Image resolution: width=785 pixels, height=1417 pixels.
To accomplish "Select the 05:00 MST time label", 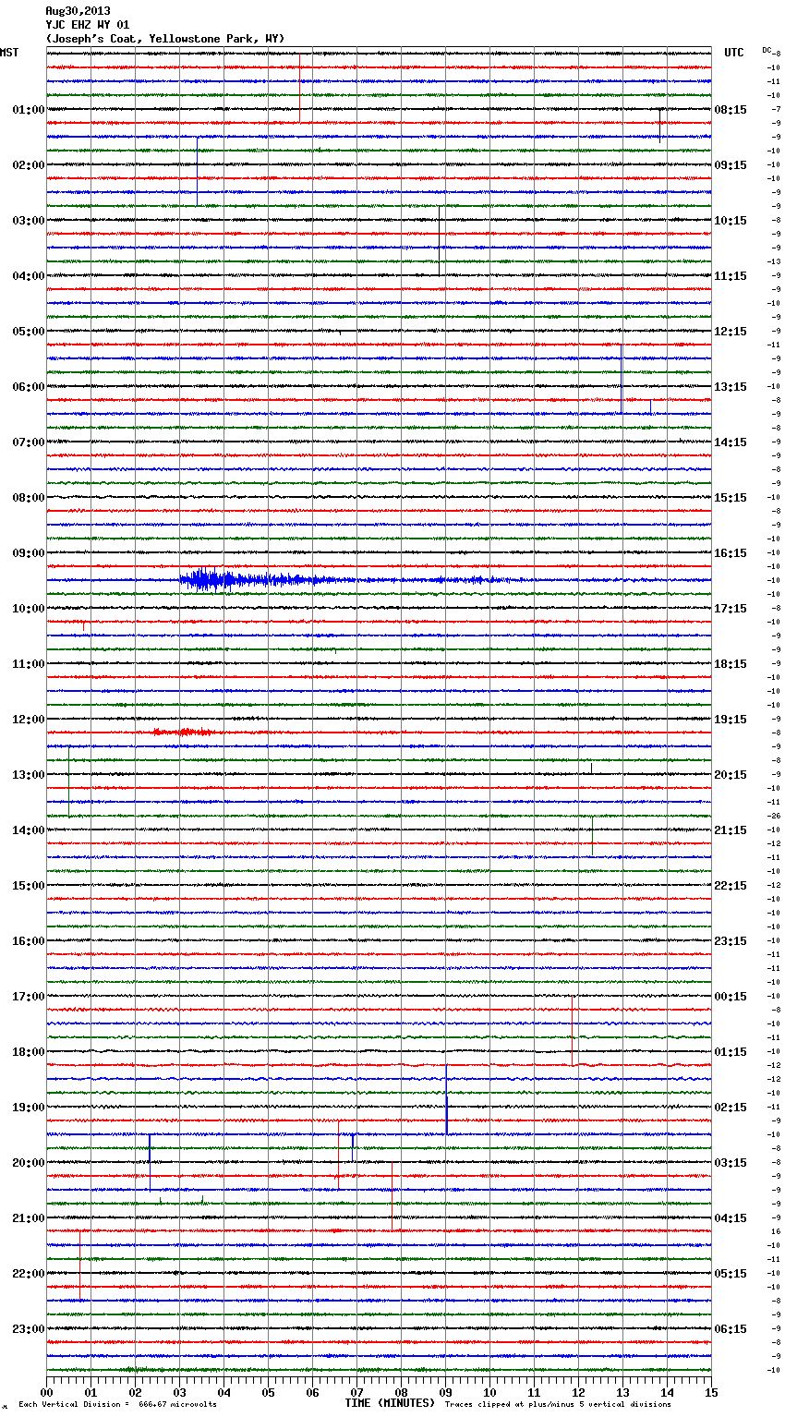I will point(29,332).
